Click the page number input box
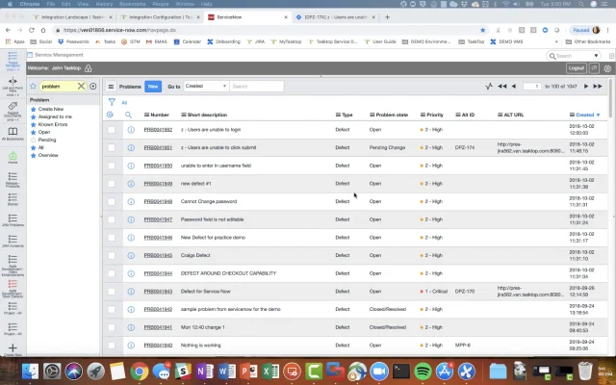This screenshot has width=616, height=385. (x=532, y=86)
